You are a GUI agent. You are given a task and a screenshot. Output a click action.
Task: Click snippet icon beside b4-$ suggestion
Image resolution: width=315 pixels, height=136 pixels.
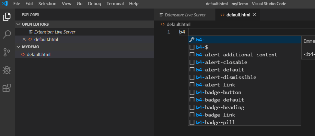tap(192, 47)
